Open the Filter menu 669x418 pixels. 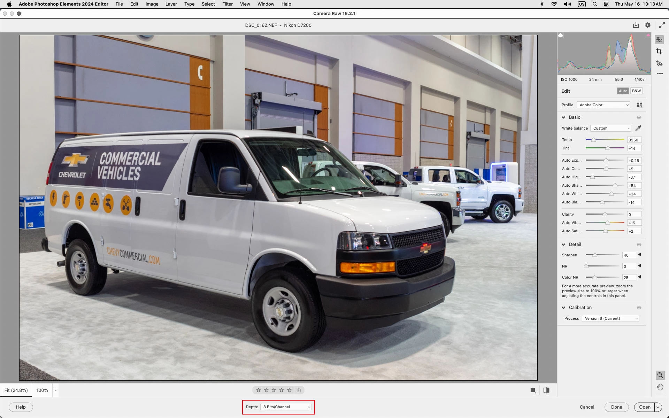[227, 4]
